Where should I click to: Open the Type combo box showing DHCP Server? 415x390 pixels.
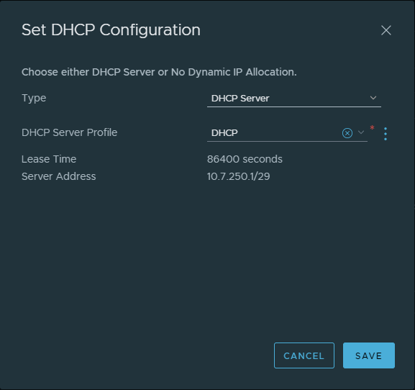point(293,99)
